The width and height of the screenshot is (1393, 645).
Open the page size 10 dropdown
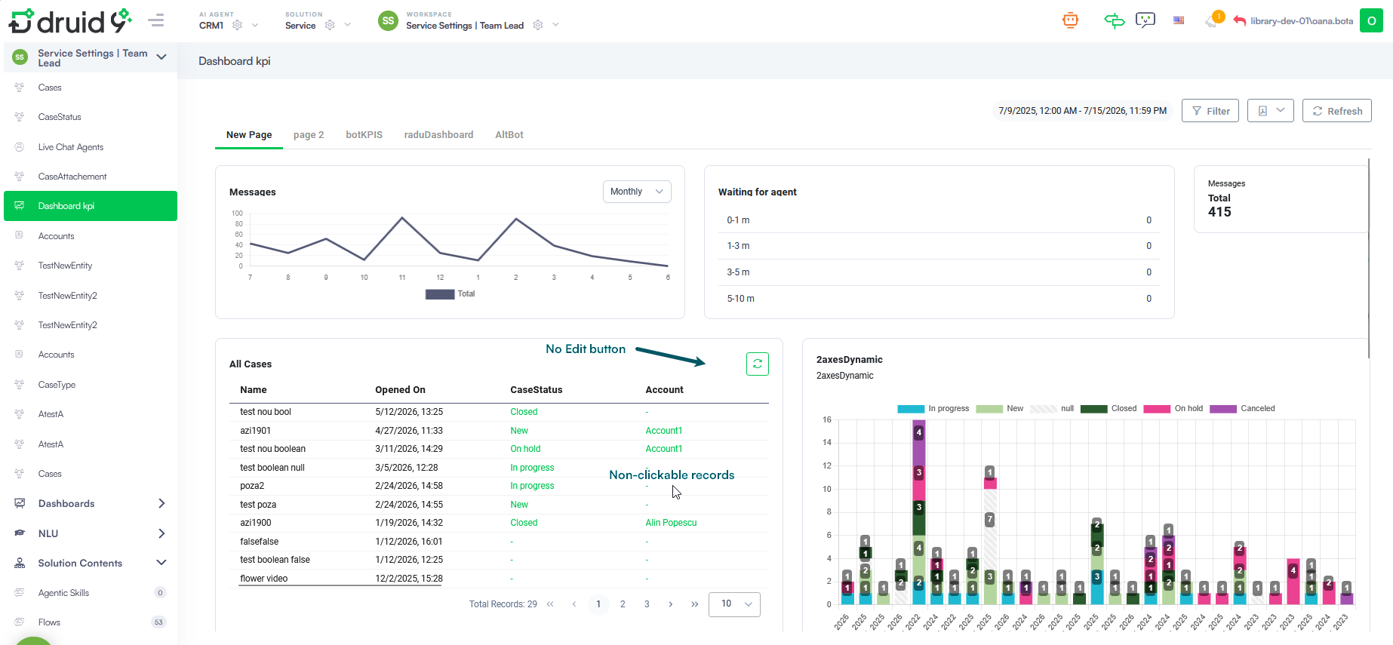[734, 604]
